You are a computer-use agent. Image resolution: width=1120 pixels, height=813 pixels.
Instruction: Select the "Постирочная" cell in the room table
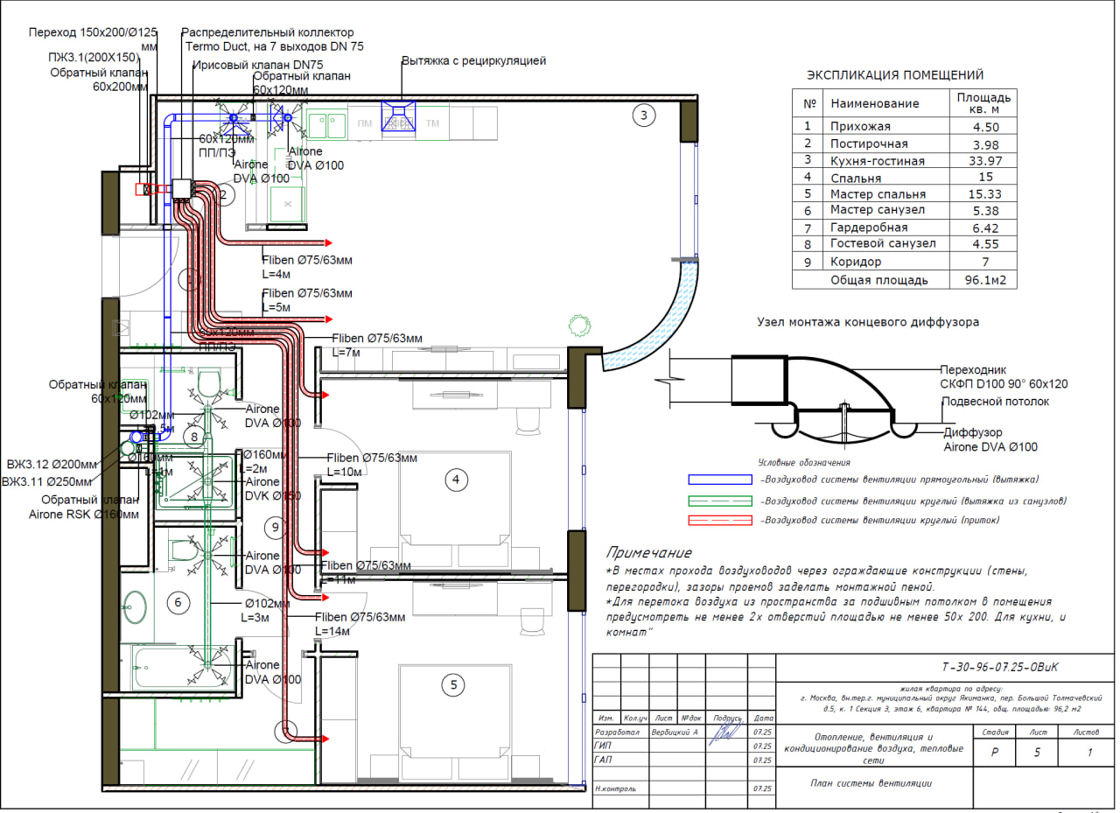869,144
